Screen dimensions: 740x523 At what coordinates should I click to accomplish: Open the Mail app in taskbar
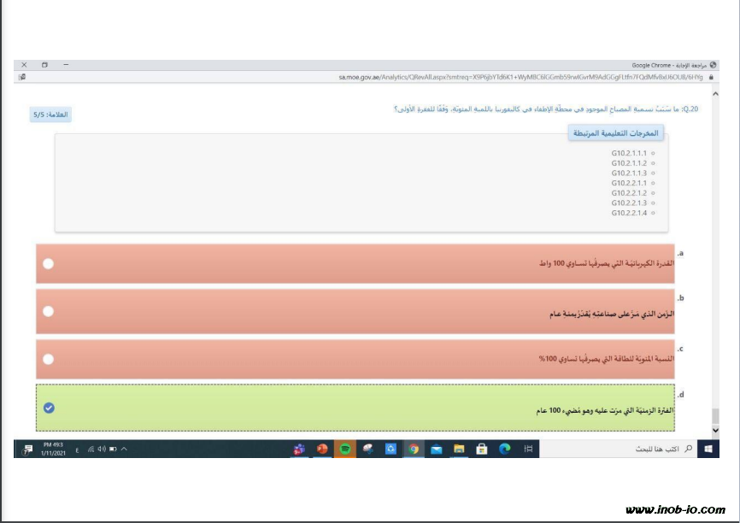436,449
